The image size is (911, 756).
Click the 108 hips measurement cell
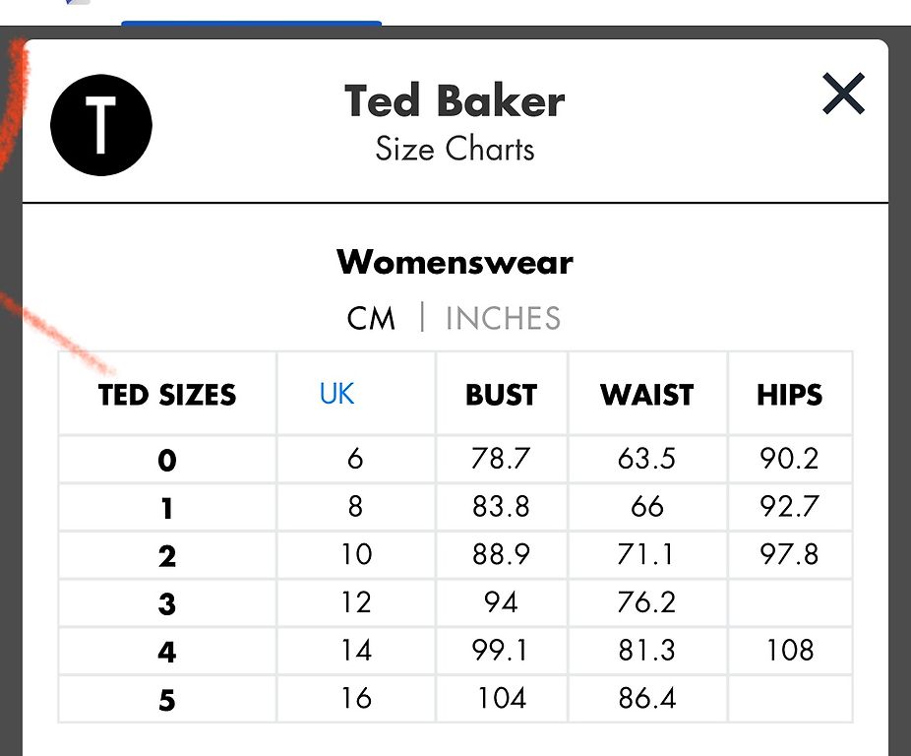(790, 651)
